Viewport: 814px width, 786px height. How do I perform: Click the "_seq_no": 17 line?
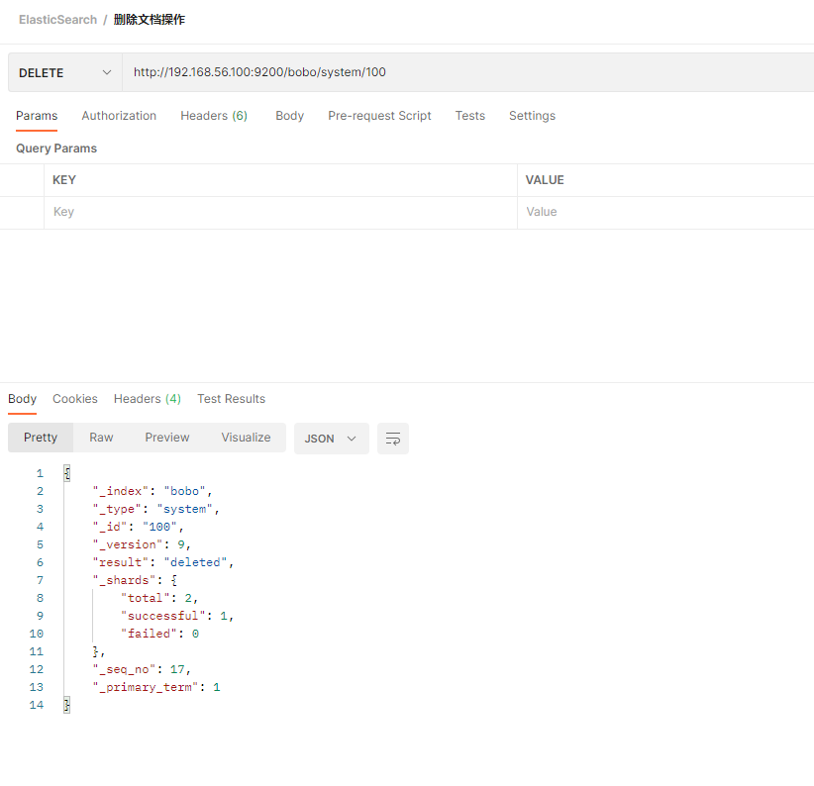pyautogui.click(x=142, y=670)
